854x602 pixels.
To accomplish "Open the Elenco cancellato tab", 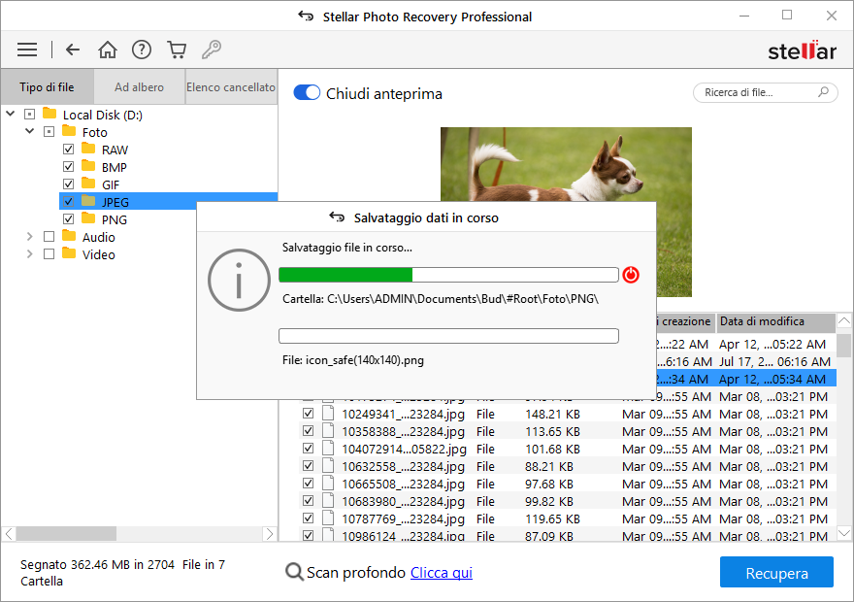I will point(231,87).
